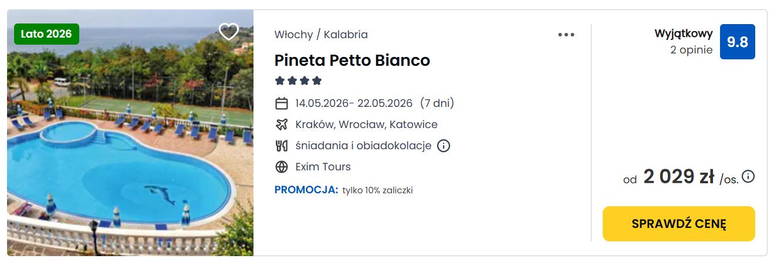Click the price info icon
Viewport: 774px width, 262px height.
(x=748, y=176)
